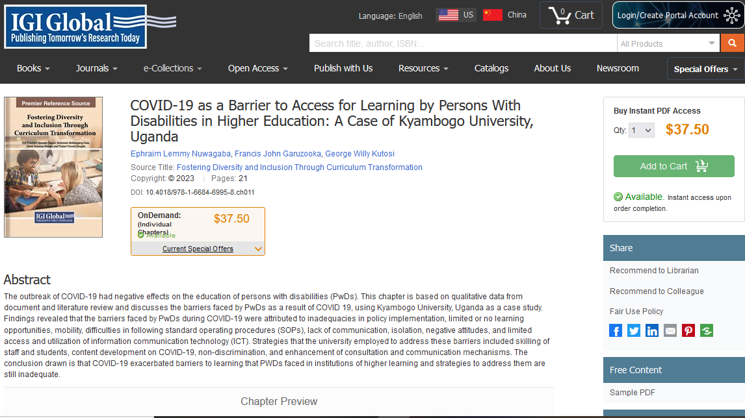Share on Facebook
This screenshot has height=418, width=745.
click(x=616, y=331)
